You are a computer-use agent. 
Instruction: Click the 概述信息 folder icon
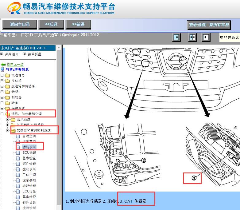coord(7,75)
